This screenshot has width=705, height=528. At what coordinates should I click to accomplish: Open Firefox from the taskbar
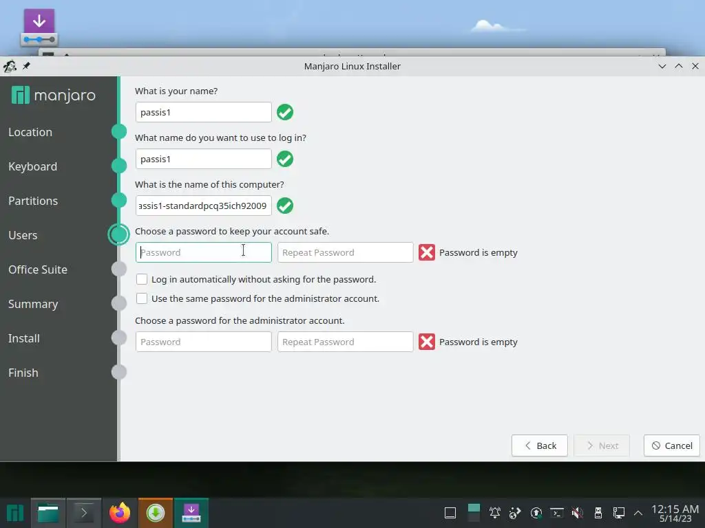coord(120,513)
